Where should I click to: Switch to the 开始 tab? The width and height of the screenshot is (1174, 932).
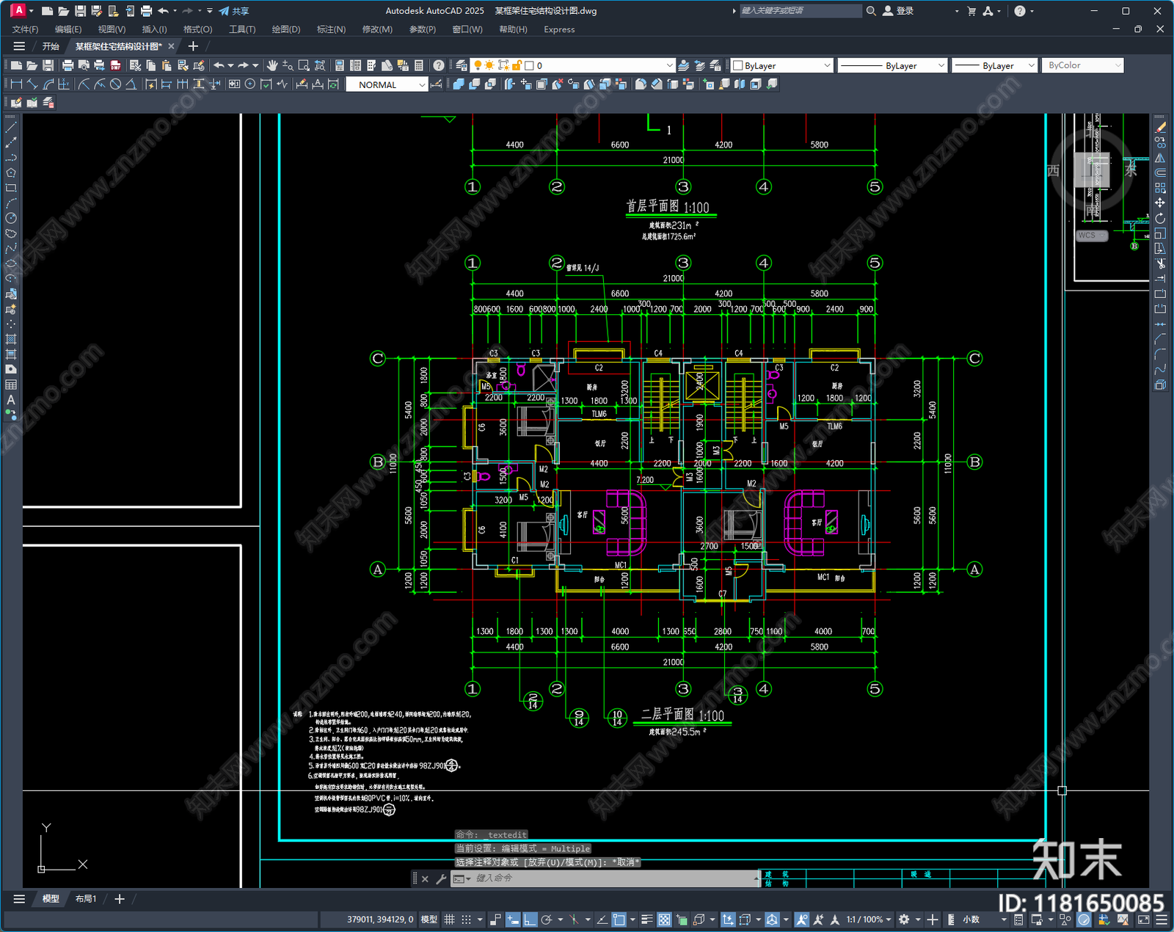(x=51, y=46)
